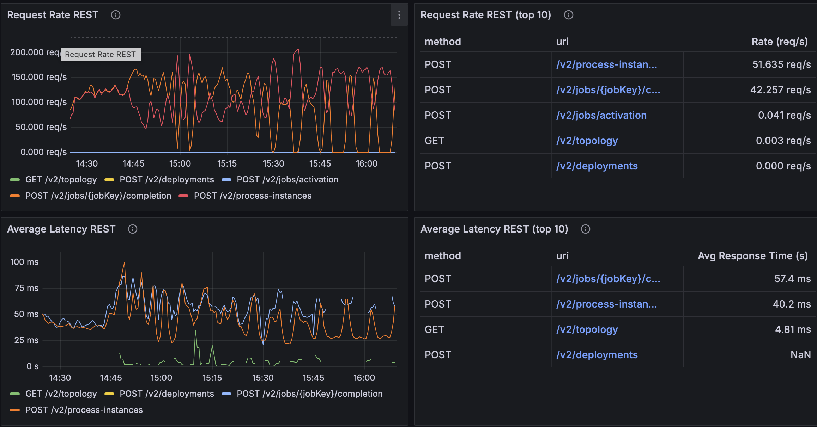This screenshot has width=817, height=427.
Task: Sort by Avg Response Time (s) column header
Action: click(x=752, y=256)
